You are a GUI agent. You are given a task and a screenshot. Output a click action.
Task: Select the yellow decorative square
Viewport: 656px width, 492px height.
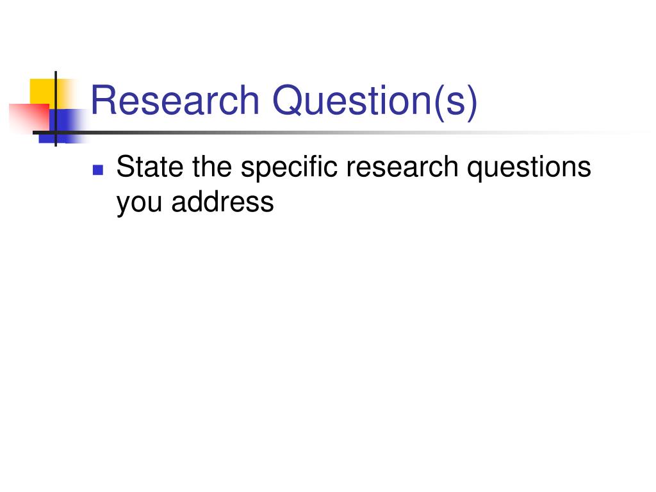pos(42,91)
